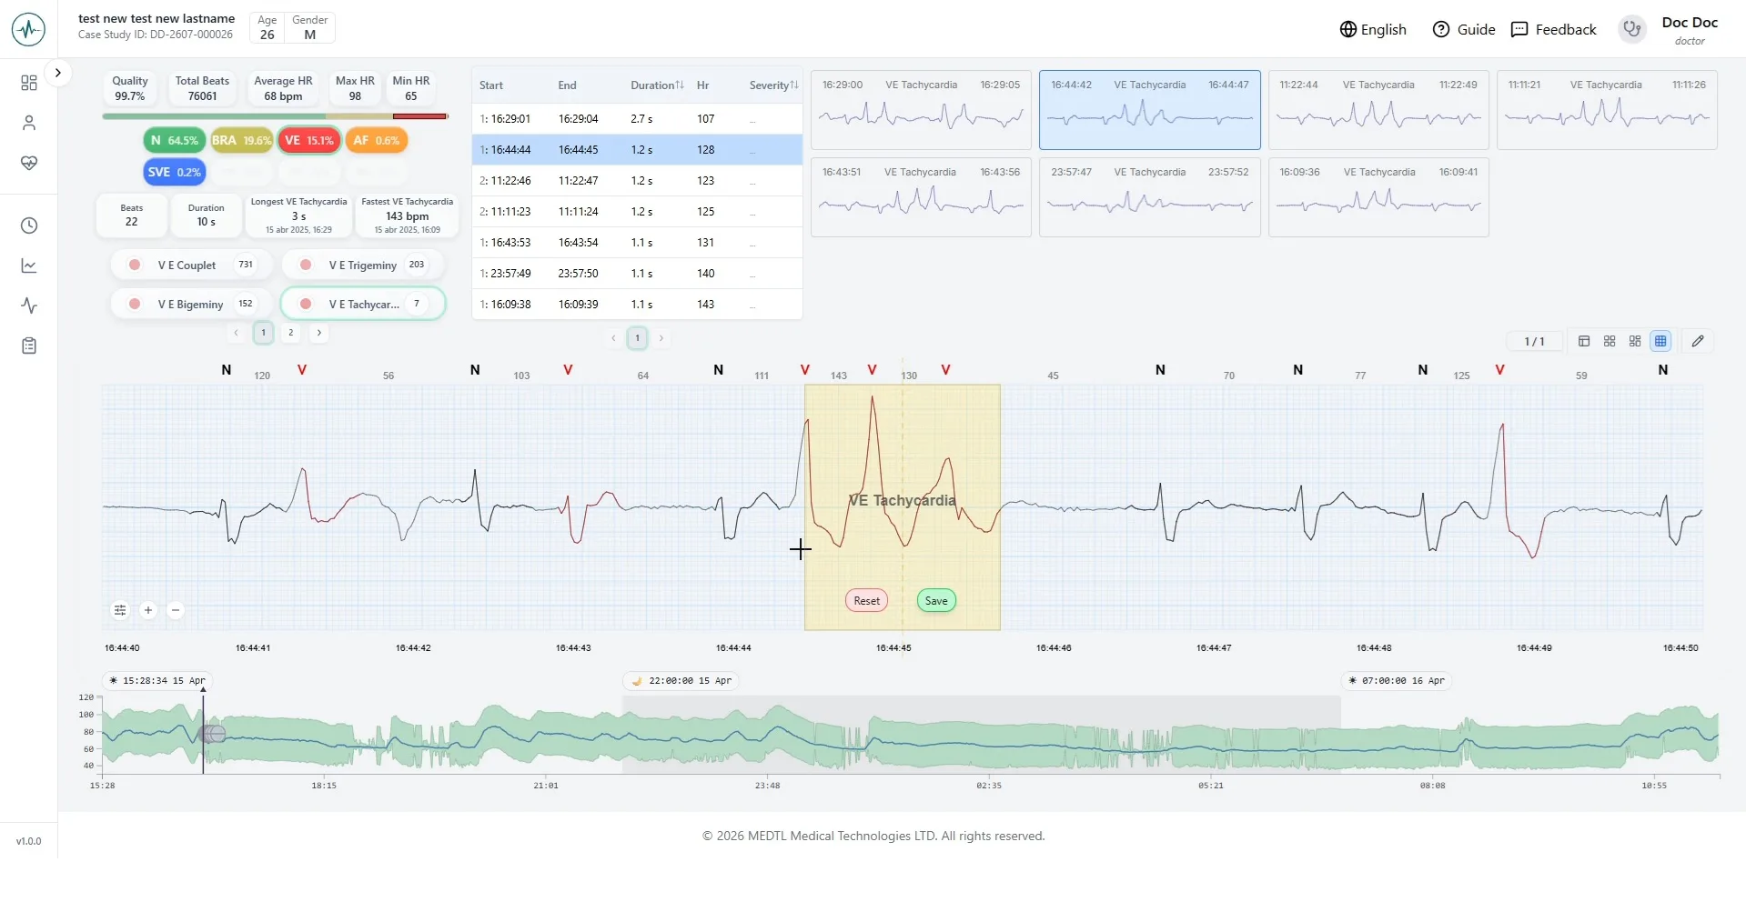Zoom in on ECG with plus button
The image size is (1746, 902).
click(148, 610)
